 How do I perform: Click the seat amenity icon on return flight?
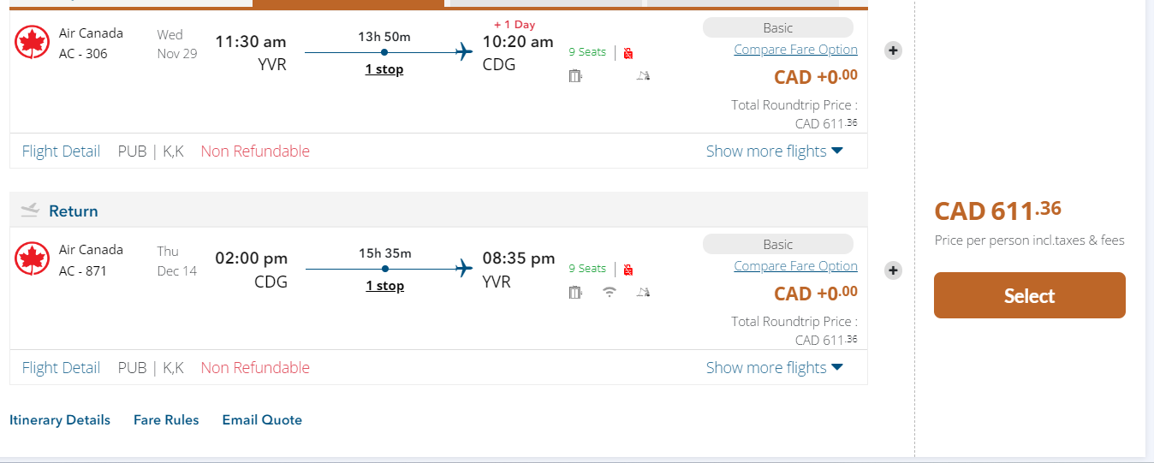[644, 293]
